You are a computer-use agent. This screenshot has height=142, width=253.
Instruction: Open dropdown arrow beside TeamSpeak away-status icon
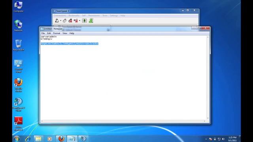point(60,21)
